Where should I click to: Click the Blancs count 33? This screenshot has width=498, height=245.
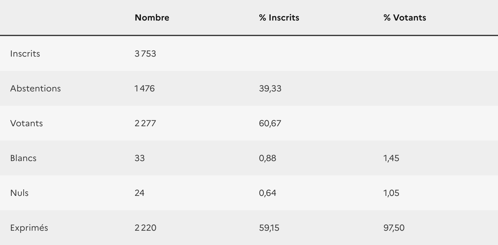click(140, 158)
